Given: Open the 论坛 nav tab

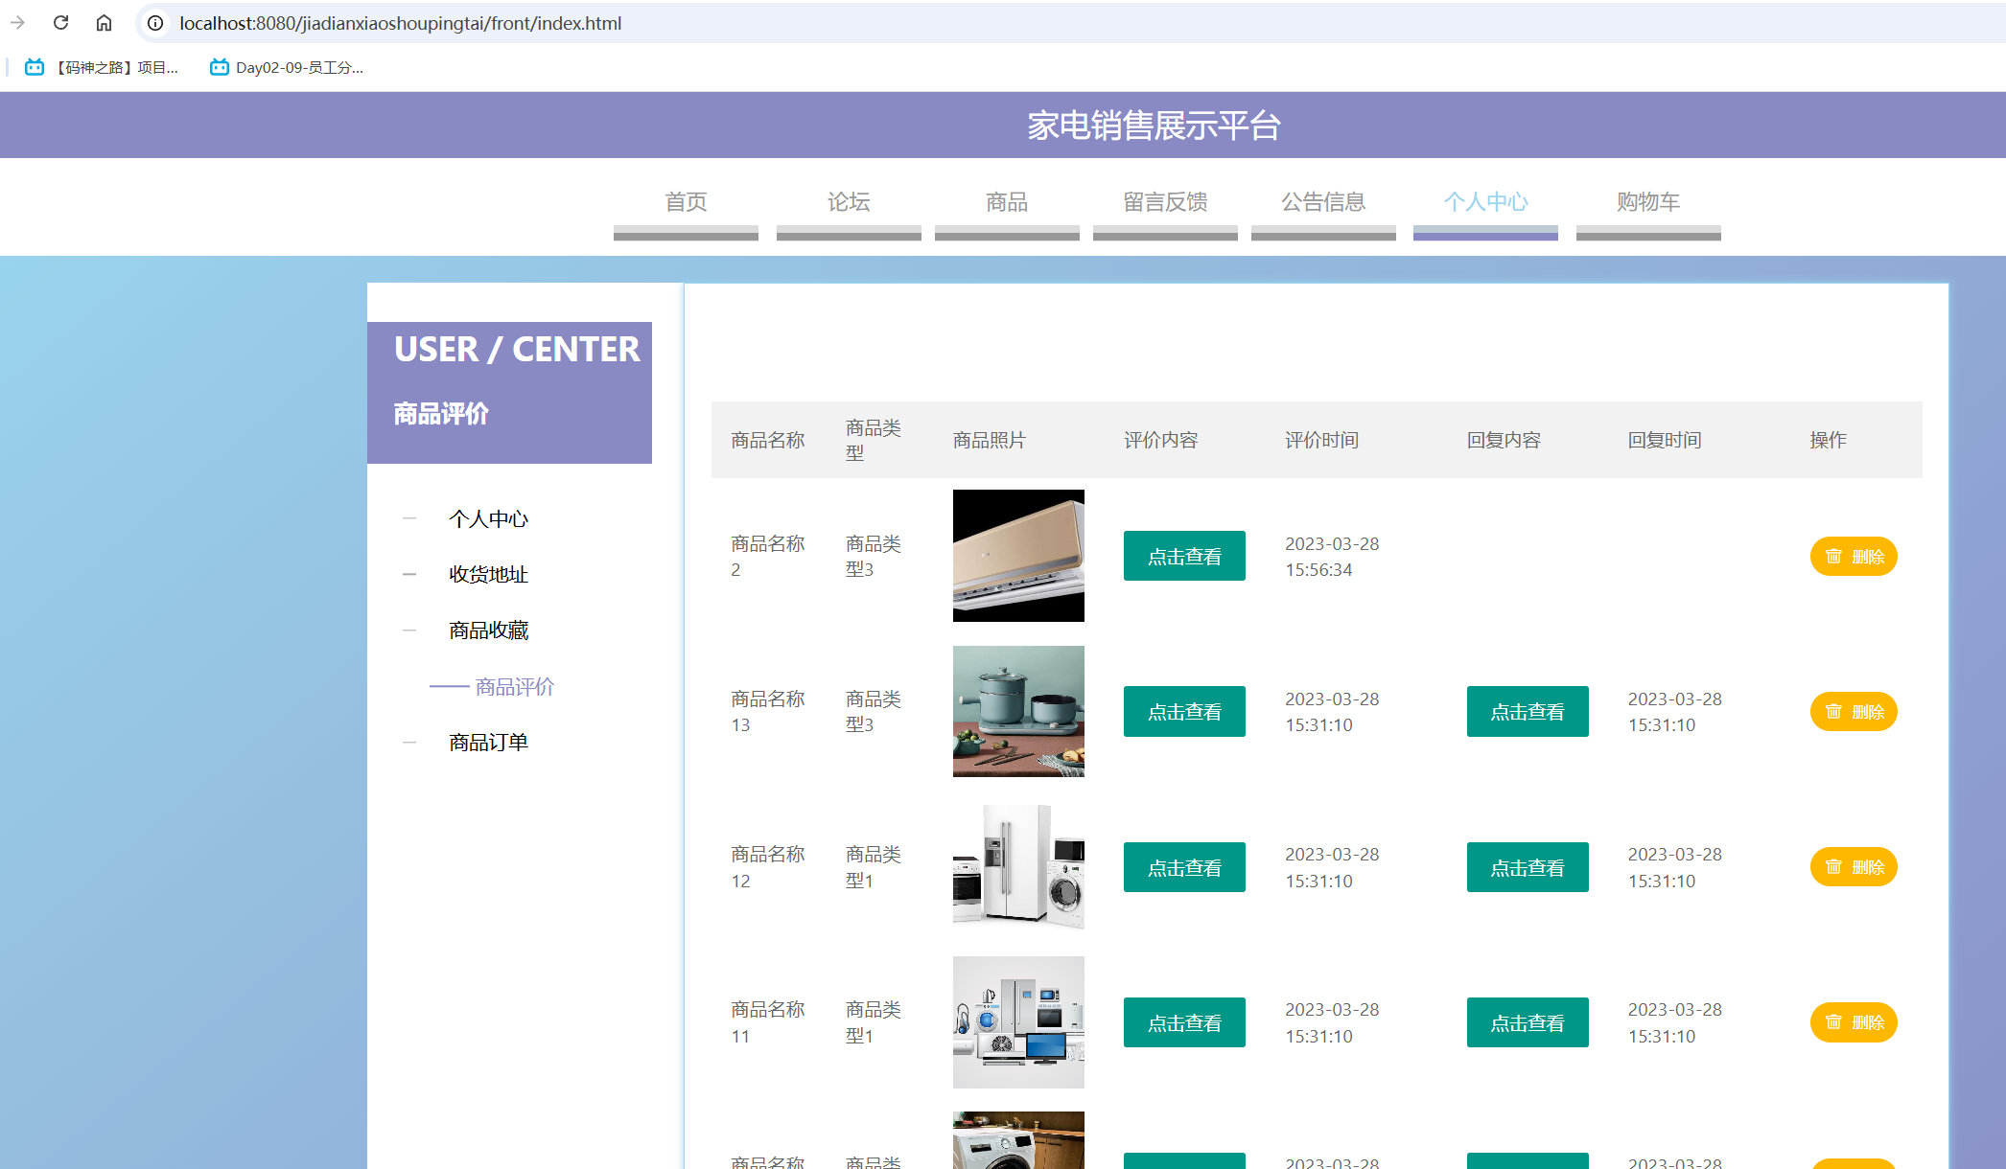Looking at the screenshot, I should (849, 202).
